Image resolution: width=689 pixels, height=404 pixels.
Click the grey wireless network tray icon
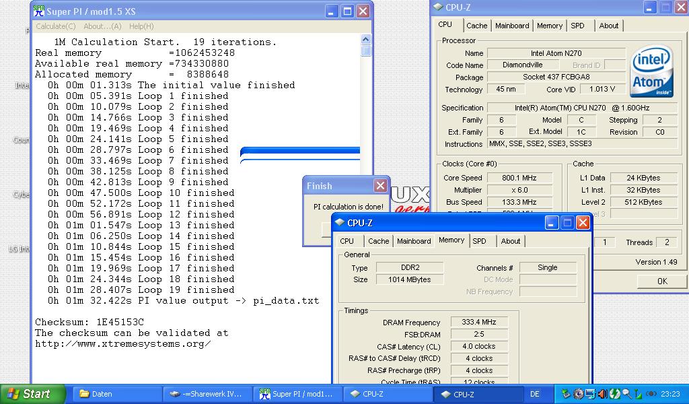pos(651,394)
